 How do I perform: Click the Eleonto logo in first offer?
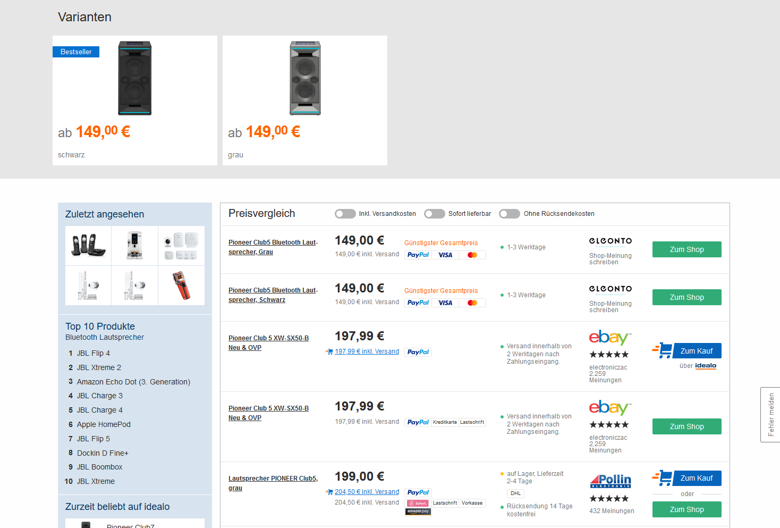click(x=611, y=241)
